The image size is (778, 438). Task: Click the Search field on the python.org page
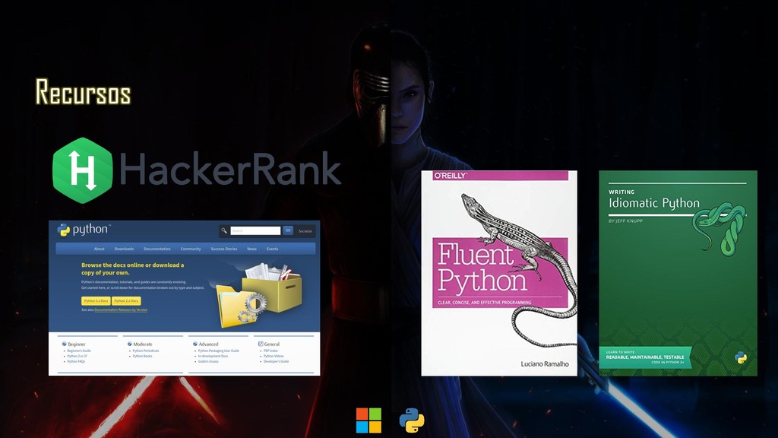pyautogui.click(x=255, y=230)
